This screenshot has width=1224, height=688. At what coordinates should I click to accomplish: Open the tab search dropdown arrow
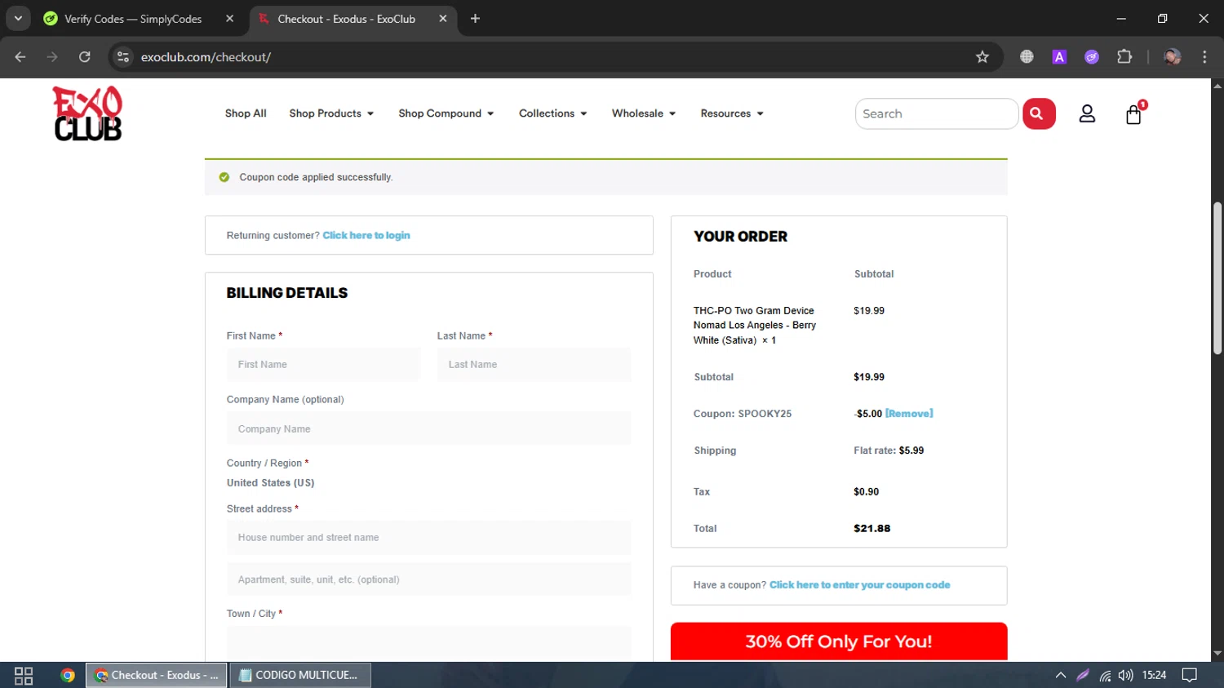(18, 19)
